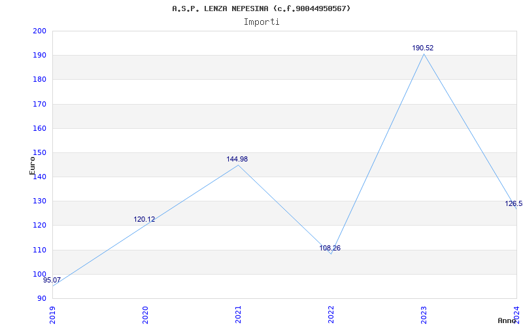This screenshot has width=523, height=327.
Task: Click the 190.52 data label
Action: pyautogui.click(x=422, y=48)
